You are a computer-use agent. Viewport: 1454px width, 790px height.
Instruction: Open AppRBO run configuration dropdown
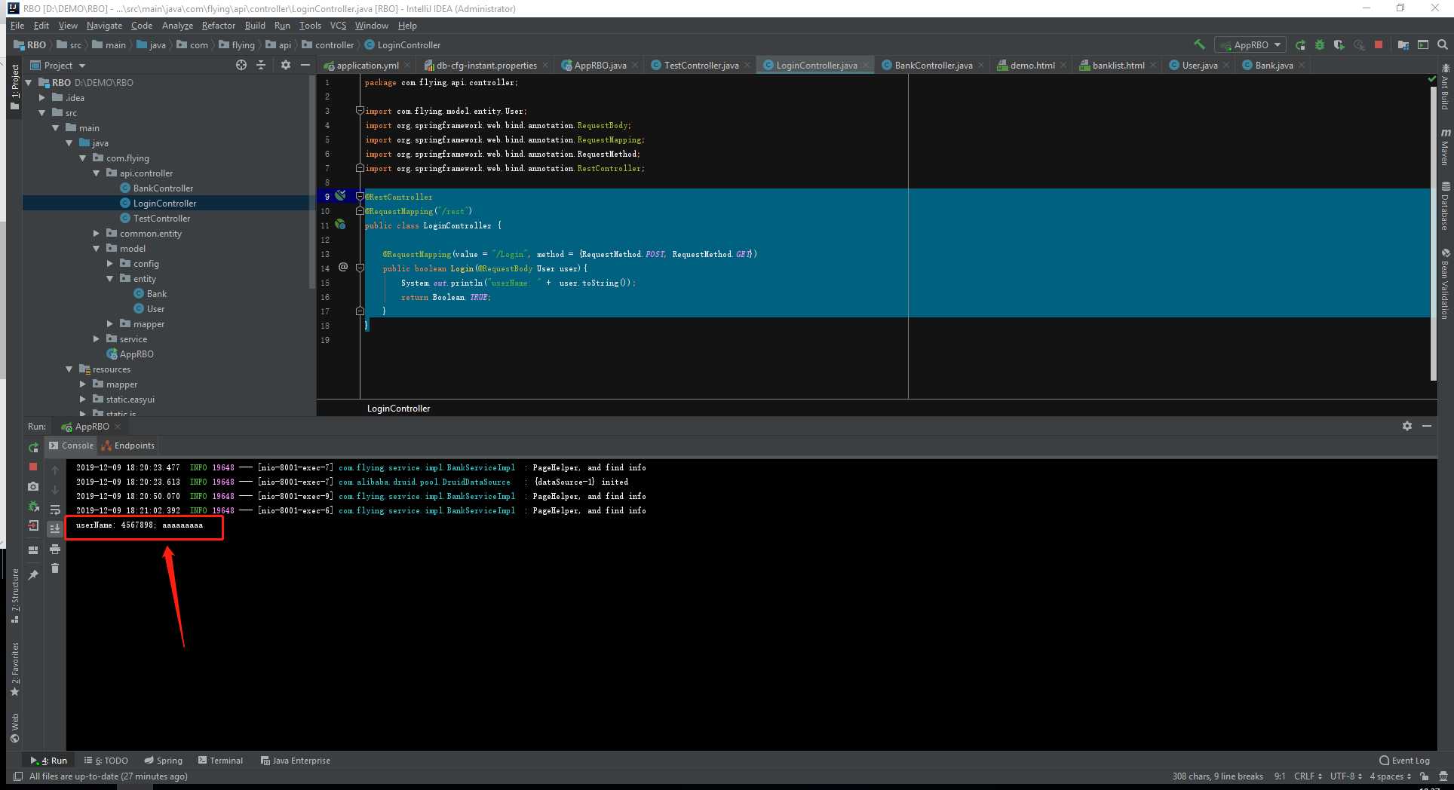pos(1250,45)
